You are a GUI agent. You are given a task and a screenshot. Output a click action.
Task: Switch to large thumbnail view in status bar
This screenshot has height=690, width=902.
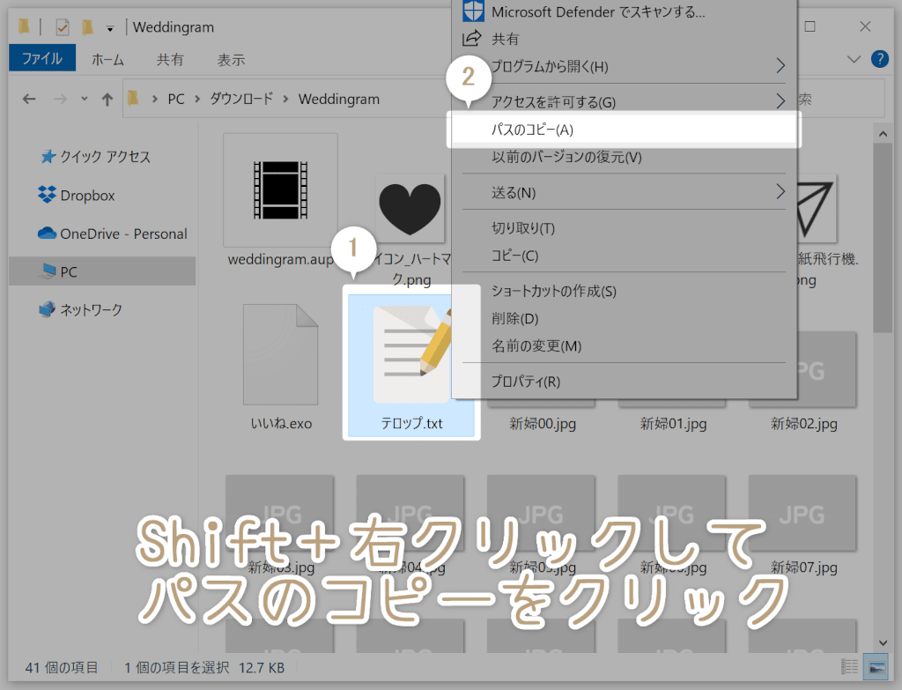pyautogui.click(x=877, y=668)
